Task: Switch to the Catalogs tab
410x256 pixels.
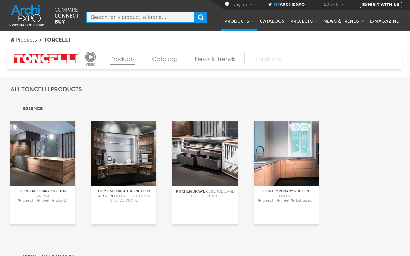Action: [x=165, y=59]
